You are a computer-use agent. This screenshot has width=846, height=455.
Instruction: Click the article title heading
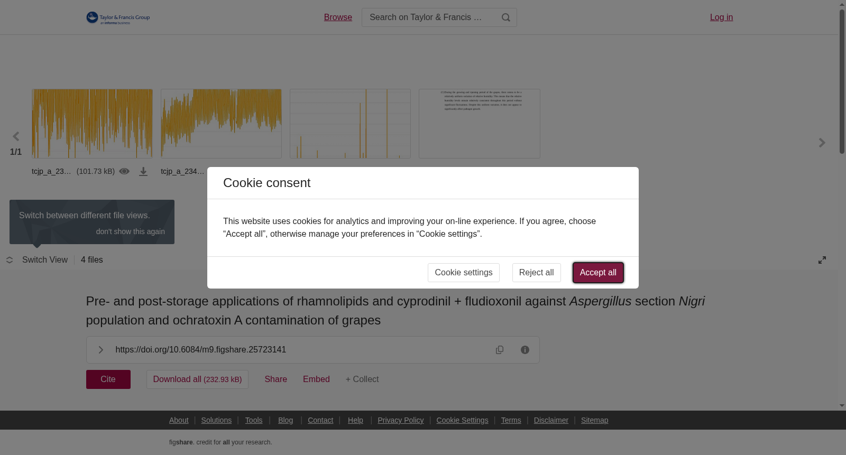(x=396, y=311)
